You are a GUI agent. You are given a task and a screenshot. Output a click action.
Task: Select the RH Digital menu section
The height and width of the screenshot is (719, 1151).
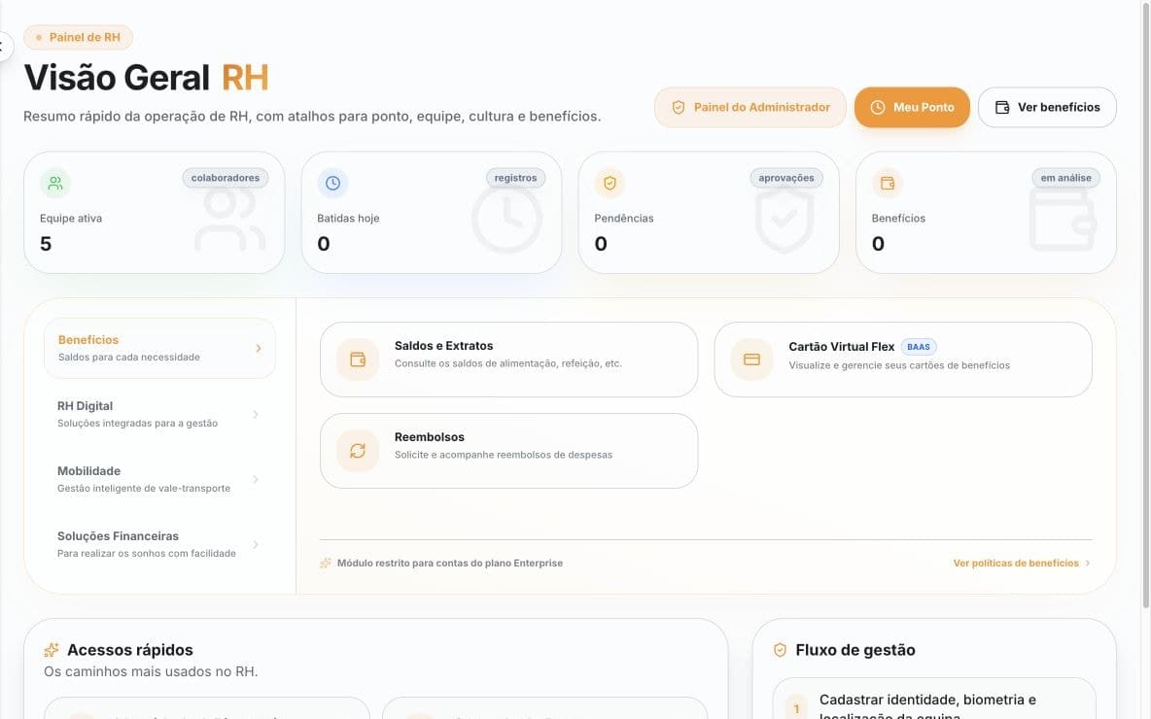point(160,414)
